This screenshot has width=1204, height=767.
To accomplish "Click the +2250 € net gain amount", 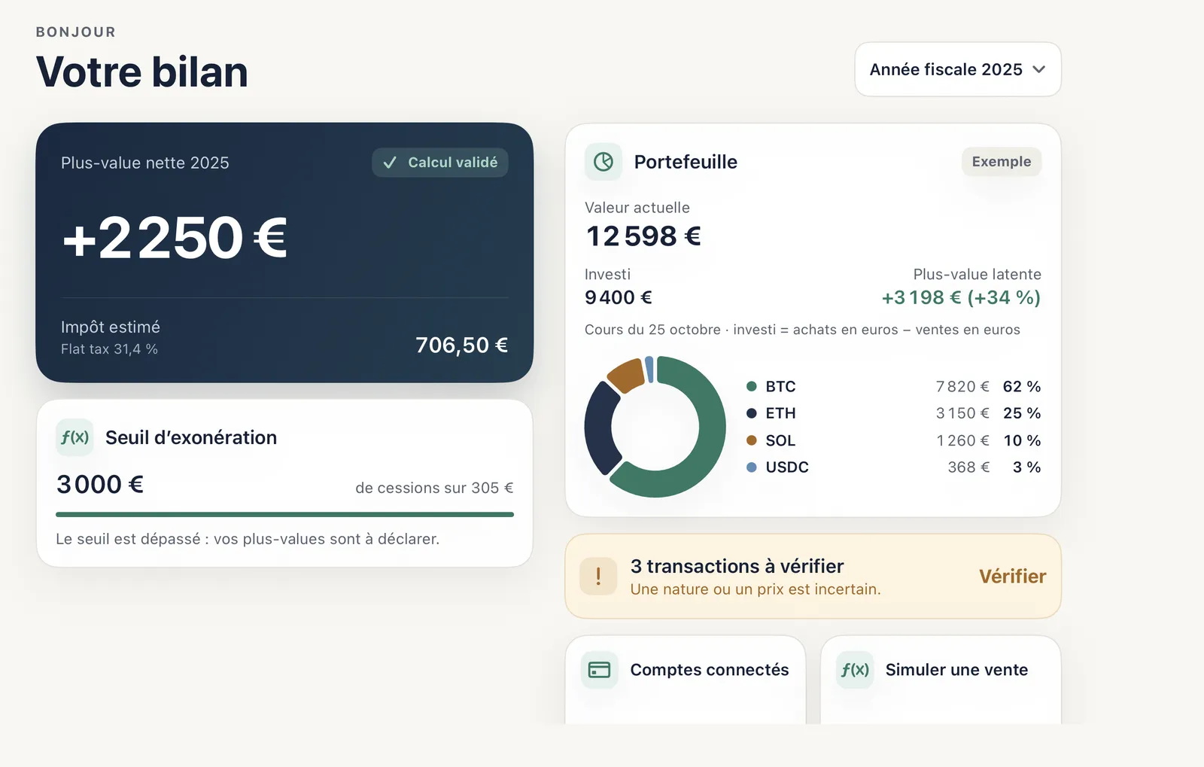I will [x=175, y=238].
